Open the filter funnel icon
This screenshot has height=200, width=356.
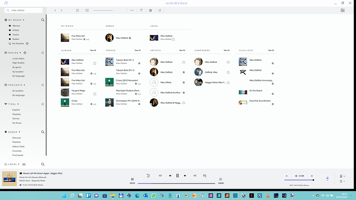coord(141,10)
